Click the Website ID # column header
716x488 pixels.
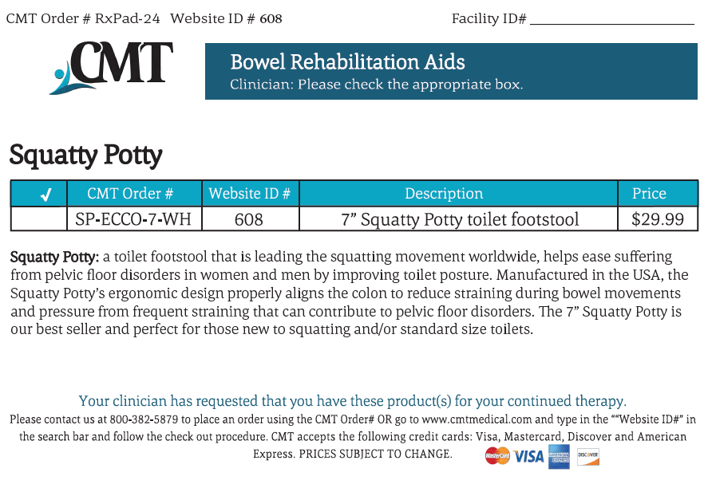tap(249, 194)
